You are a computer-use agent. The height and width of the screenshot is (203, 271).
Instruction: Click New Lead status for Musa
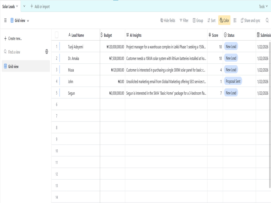pos(231,70)
